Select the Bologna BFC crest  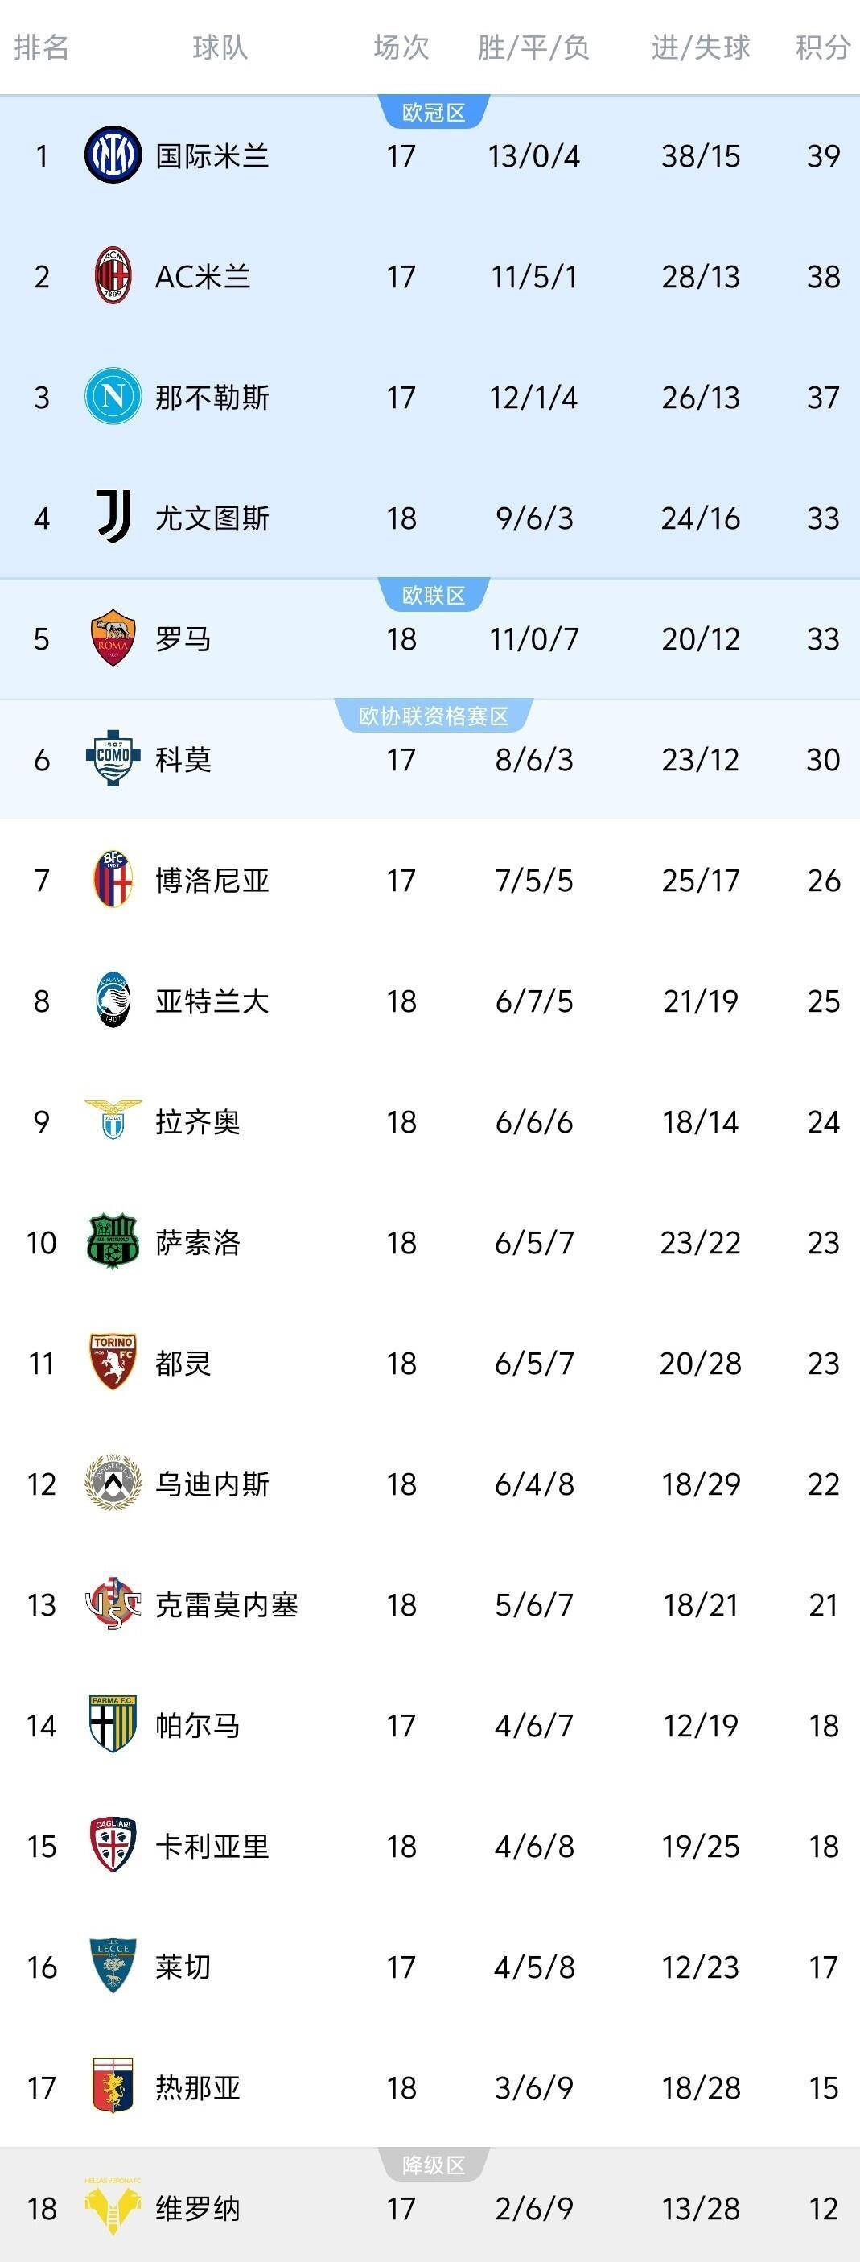pyautogui.click(x=113, y=879)
